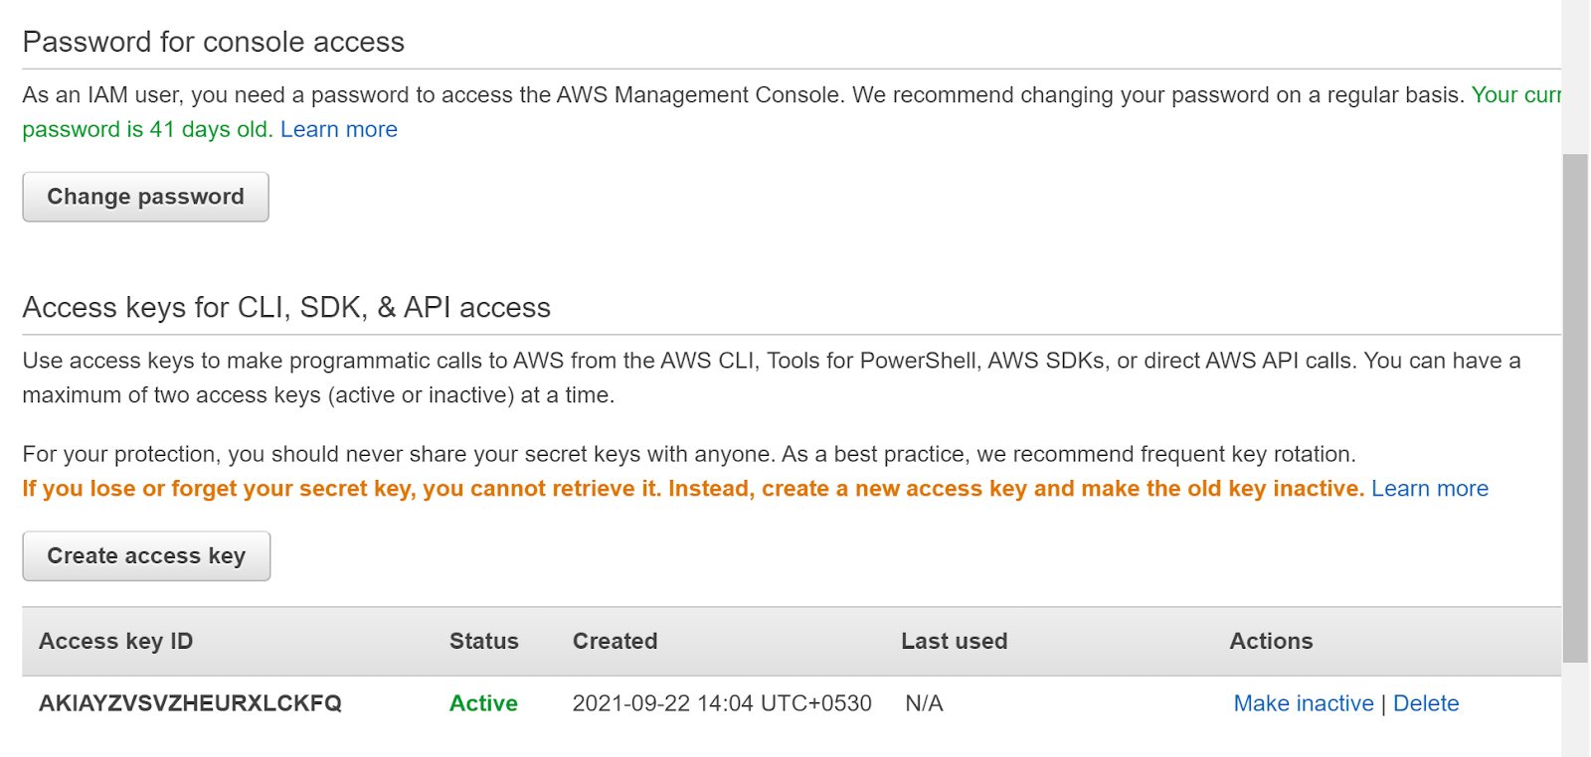
Task: Select the access key ID AKIAYZVSVZHEURXLCKFQ text
Action: click(x=190, y=703)
